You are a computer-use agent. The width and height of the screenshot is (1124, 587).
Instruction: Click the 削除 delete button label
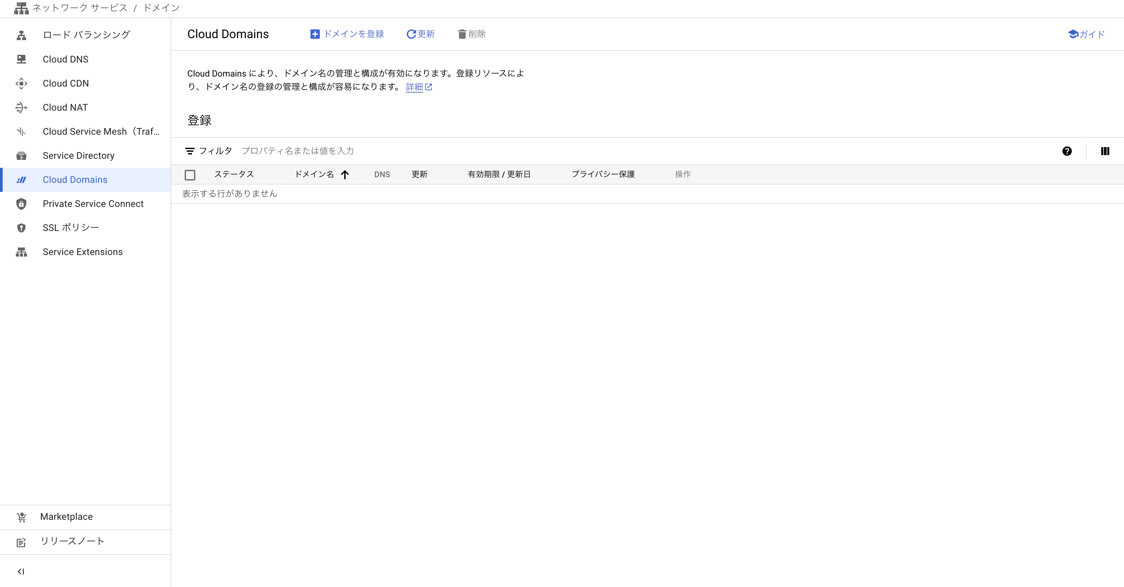(477, 34)
